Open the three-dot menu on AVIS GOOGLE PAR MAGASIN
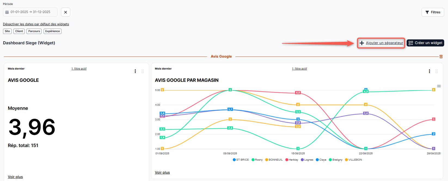 429,71
